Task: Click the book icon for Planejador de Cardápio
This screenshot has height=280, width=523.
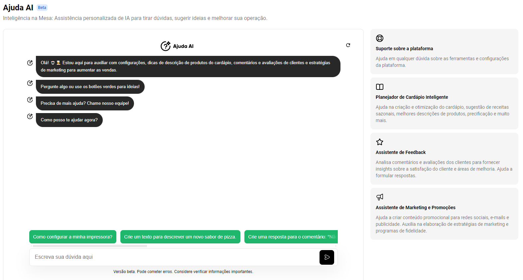Action: tap(380, 87)
